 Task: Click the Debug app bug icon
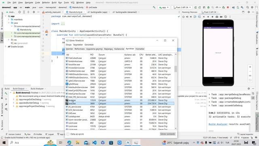208,7
